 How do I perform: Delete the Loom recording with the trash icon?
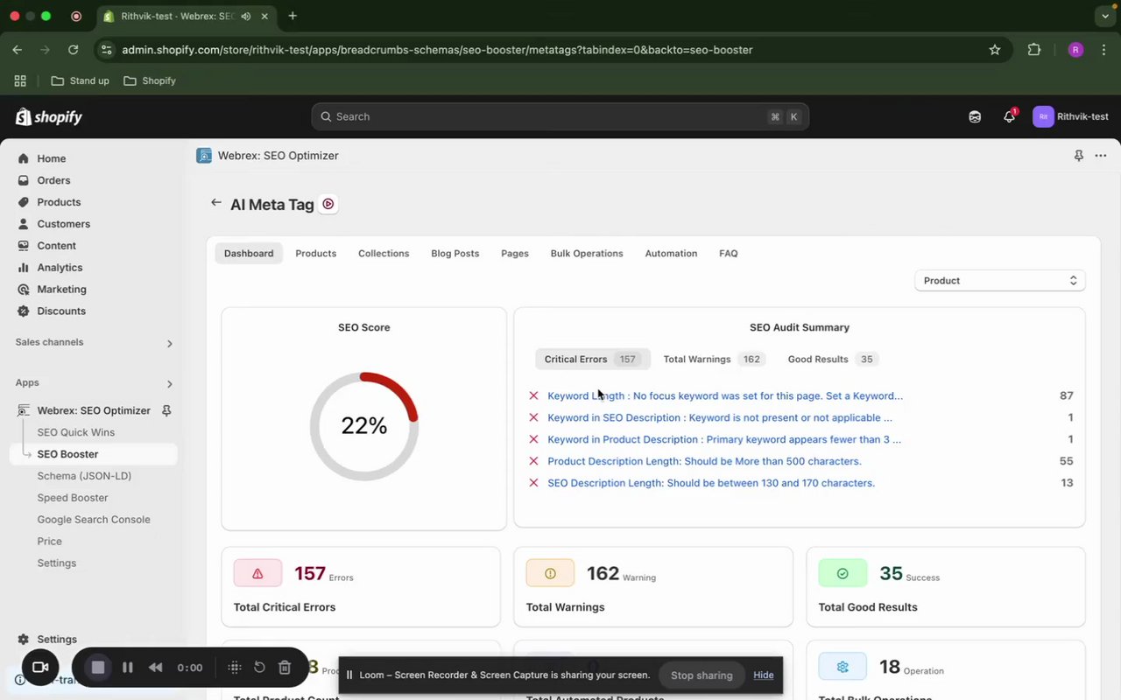click(x=285, y=668)
